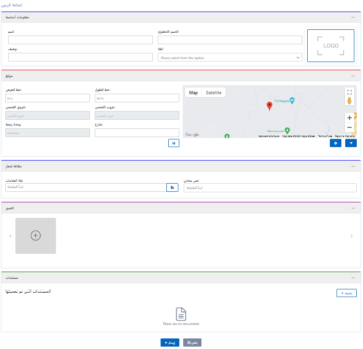The image size is (363, 349).
Task: Click the LOGO upload placeholder
Action: 331,46
